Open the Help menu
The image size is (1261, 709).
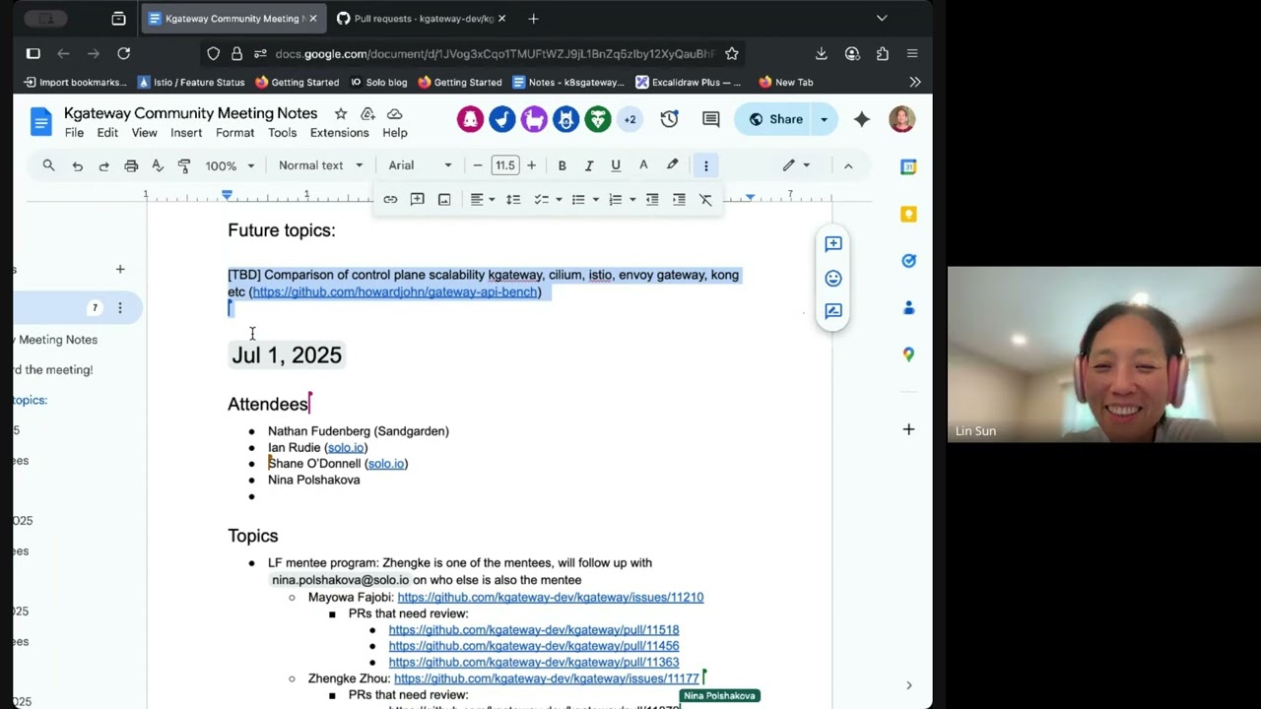pyautogui.click(x=394, y=133)
